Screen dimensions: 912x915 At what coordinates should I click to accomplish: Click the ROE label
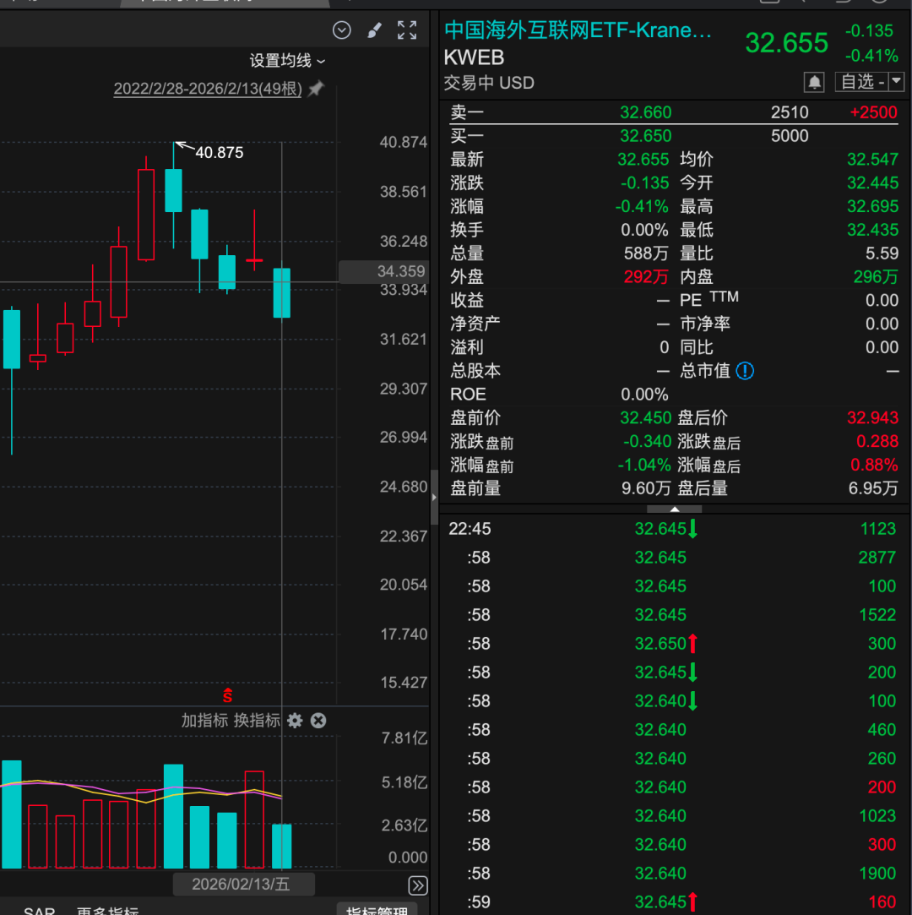click(x=468, y=395)
